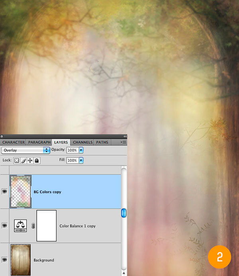239x276 pixels.
Task: Select the Layers tab
Action: 61,142
